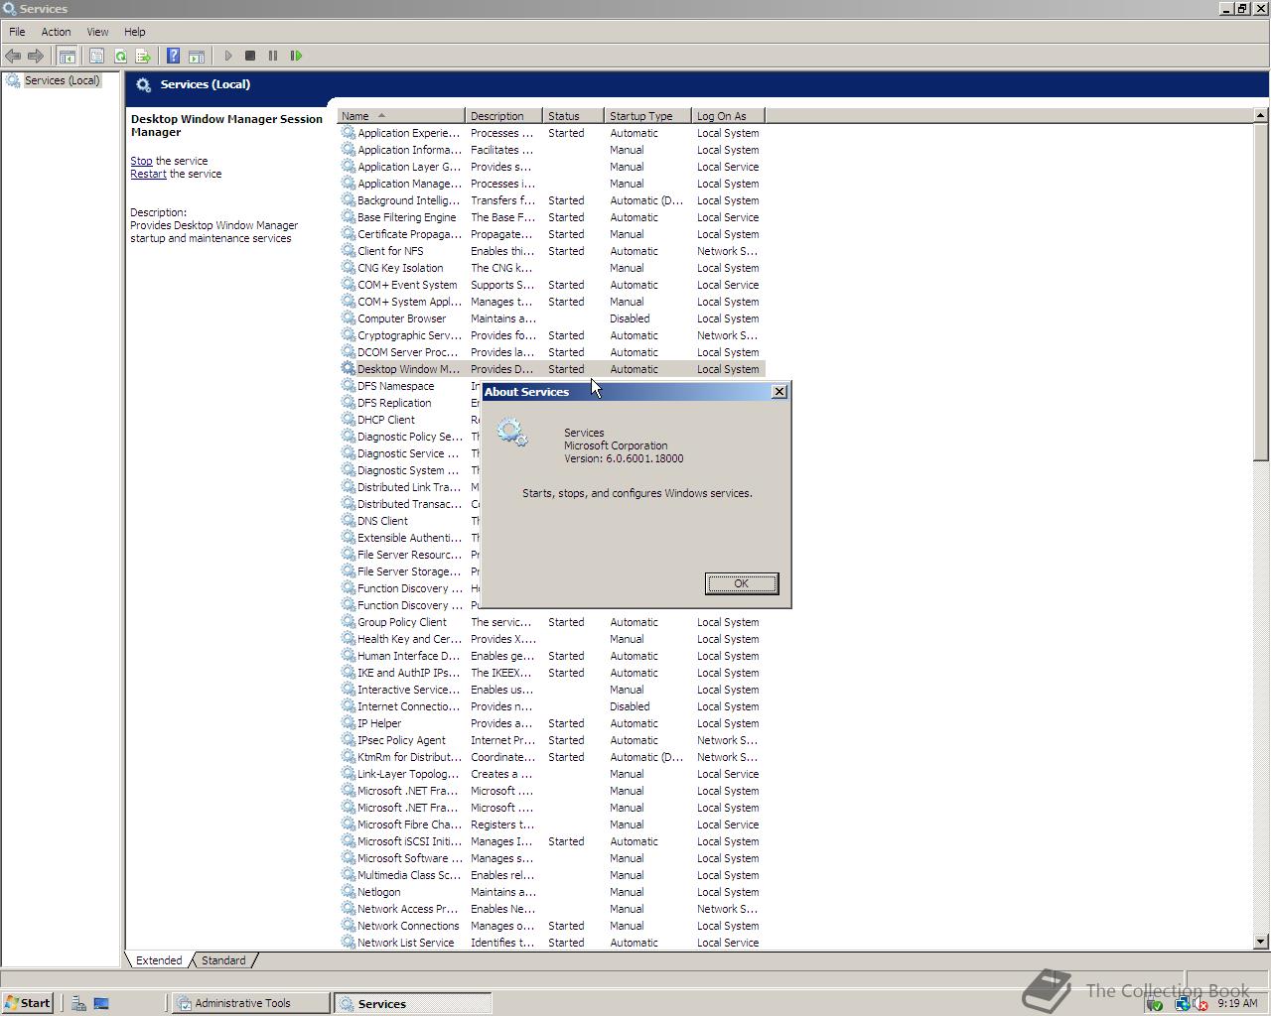1271x1016 pixels.
Task: Click the gear icon of Base Filtering Engine
Action: tap(349, 217)
